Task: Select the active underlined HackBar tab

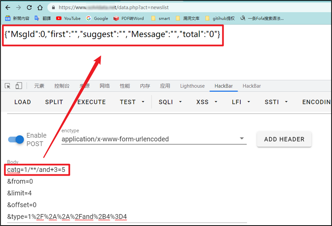Action: 224,86
